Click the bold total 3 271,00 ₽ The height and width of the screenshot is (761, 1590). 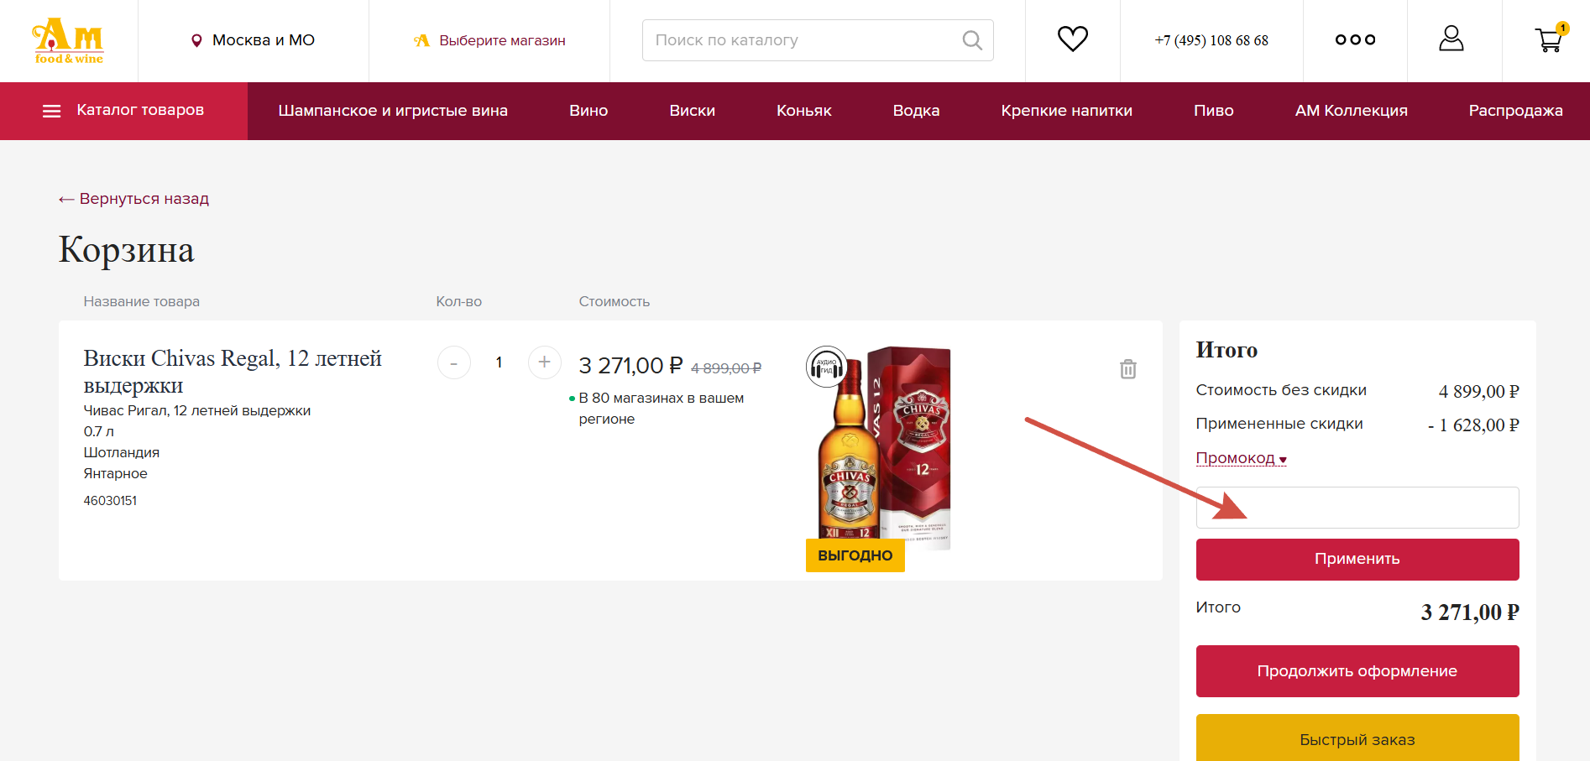point(1470,612)
